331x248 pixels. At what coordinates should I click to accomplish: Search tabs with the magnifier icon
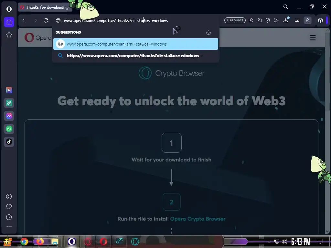(x=286, y=7)
